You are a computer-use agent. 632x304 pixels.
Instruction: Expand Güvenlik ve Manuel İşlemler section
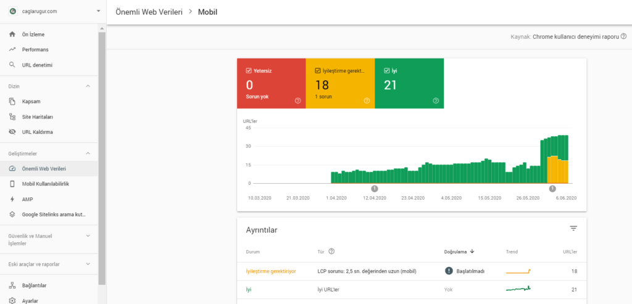[x=88, y=236]
